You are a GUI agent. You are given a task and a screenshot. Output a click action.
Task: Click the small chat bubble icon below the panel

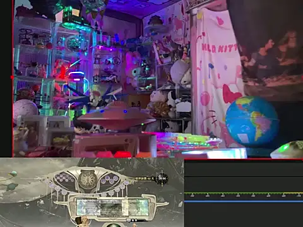(128, 220)
